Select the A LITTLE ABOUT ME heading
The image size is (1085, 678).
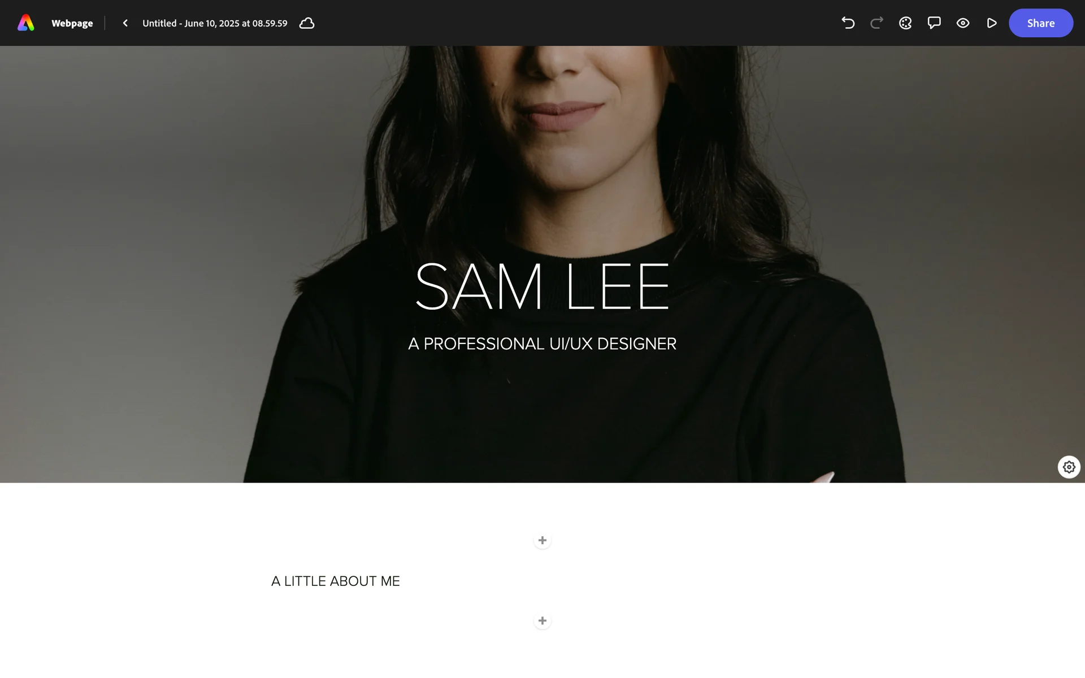pyautogui.click(x=336, y=581)
